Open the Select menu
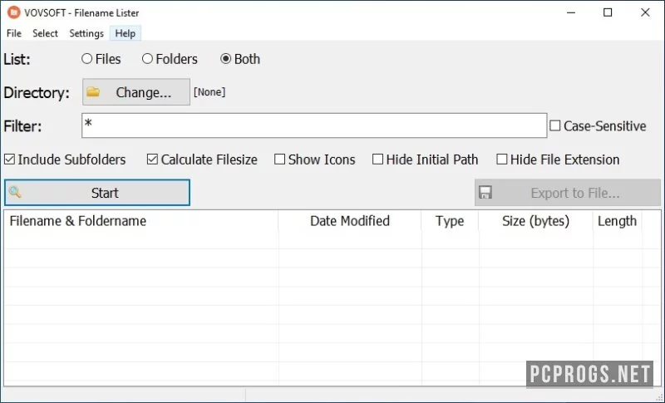This screenshot has width=665, height=403. click(x=45, y=33)
